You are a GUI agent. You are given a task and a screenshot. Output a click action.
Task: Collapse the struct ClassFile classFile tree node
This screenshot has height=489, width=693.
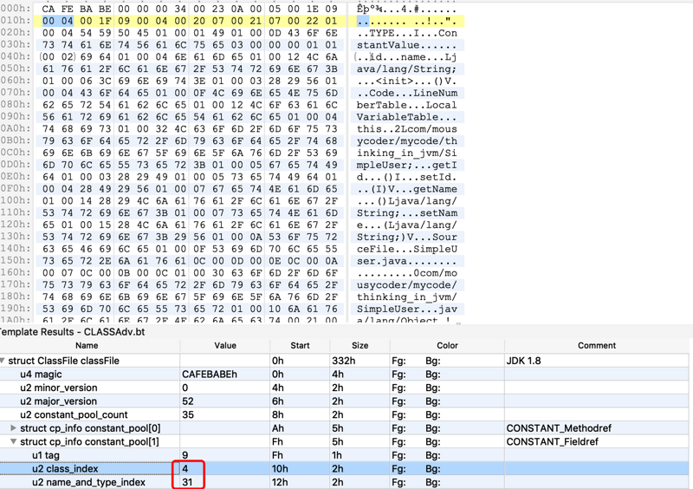(x=3, y=361)
